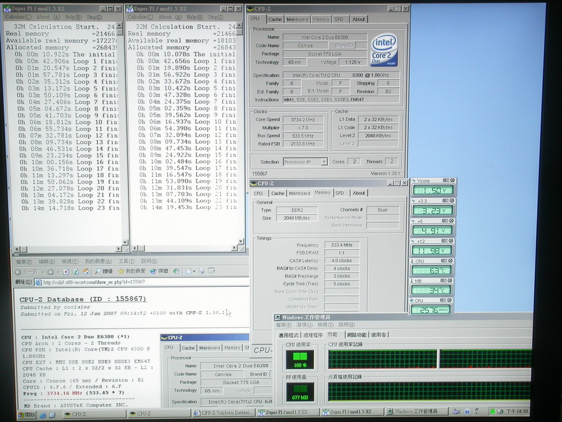
Task: Switch to Task Manager Processes (處理程序) tab
Action: pos(313,335)
